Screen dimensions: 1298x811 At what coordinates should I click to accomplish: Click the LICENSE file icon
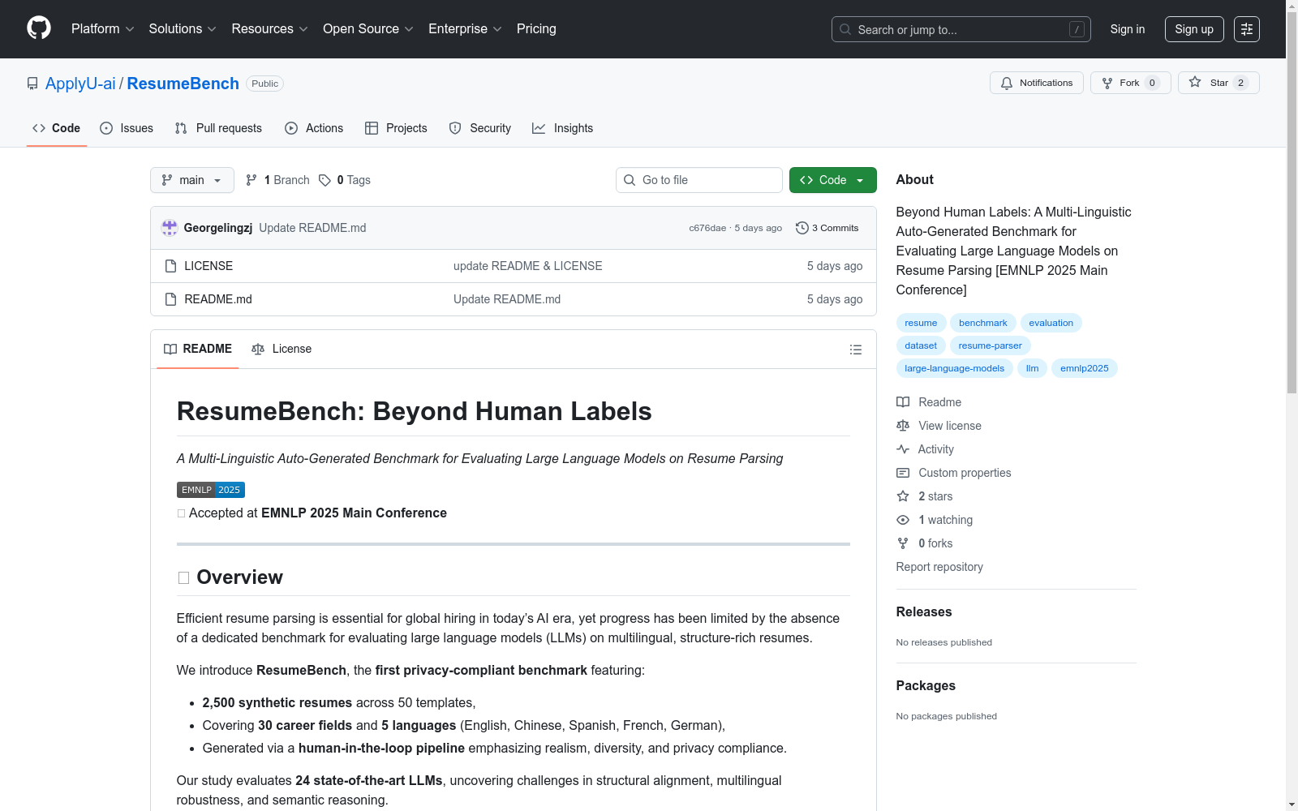pyautogui.click(x=170, y=266)
